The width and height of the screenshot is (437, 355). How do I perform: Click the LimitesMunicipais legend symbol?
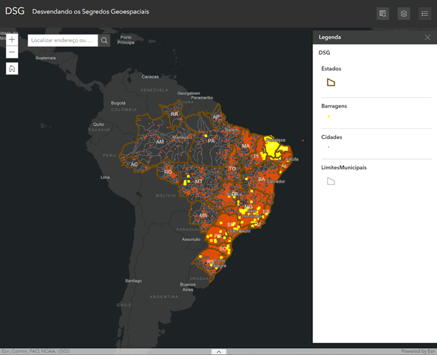tap(331, 182)
